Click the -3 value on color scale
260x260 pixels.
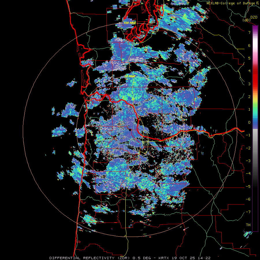[248, 161]
